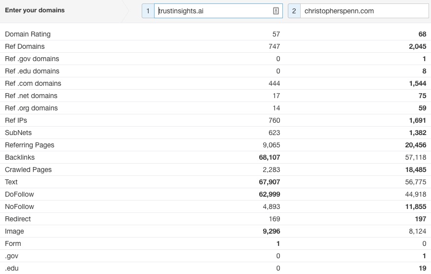Click Referring Pages value 20,456

[x=416, y=145]
